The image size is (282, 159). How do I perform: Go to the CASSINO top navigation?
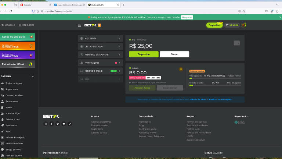click(x=8, y=25)
